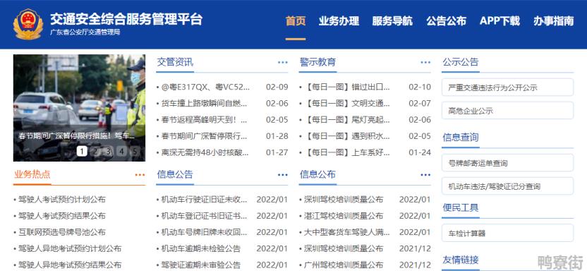
Task: Click the site title 交通安全综合服务管理平台
Action: point(126,19)
